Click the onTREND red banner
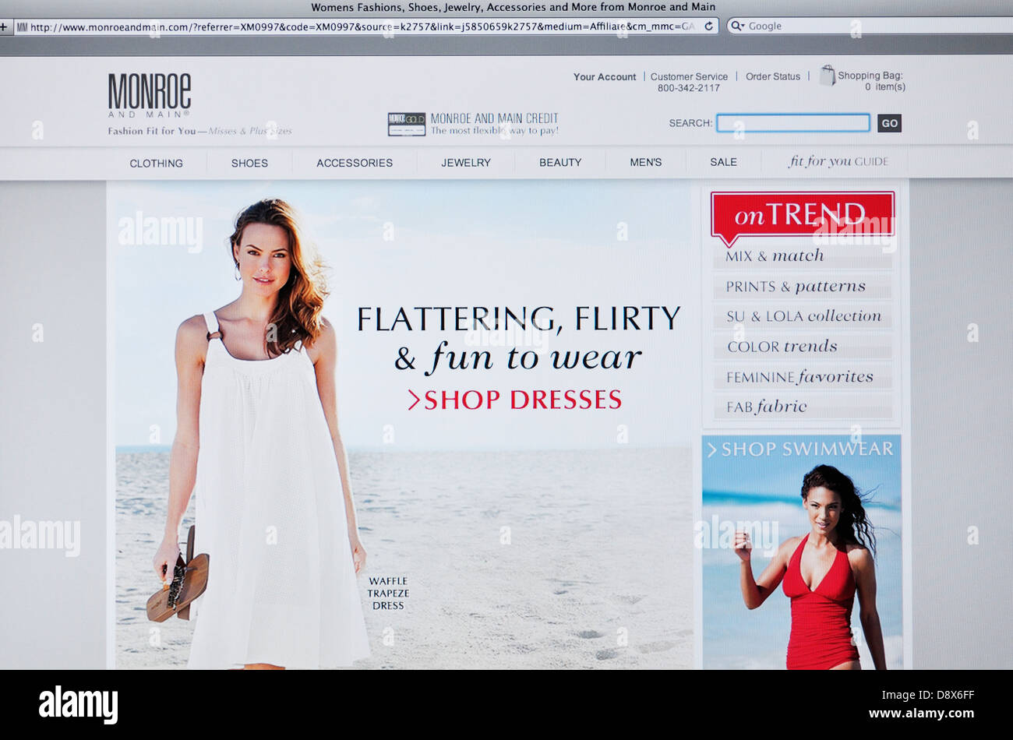 click(x=802, y=216)
